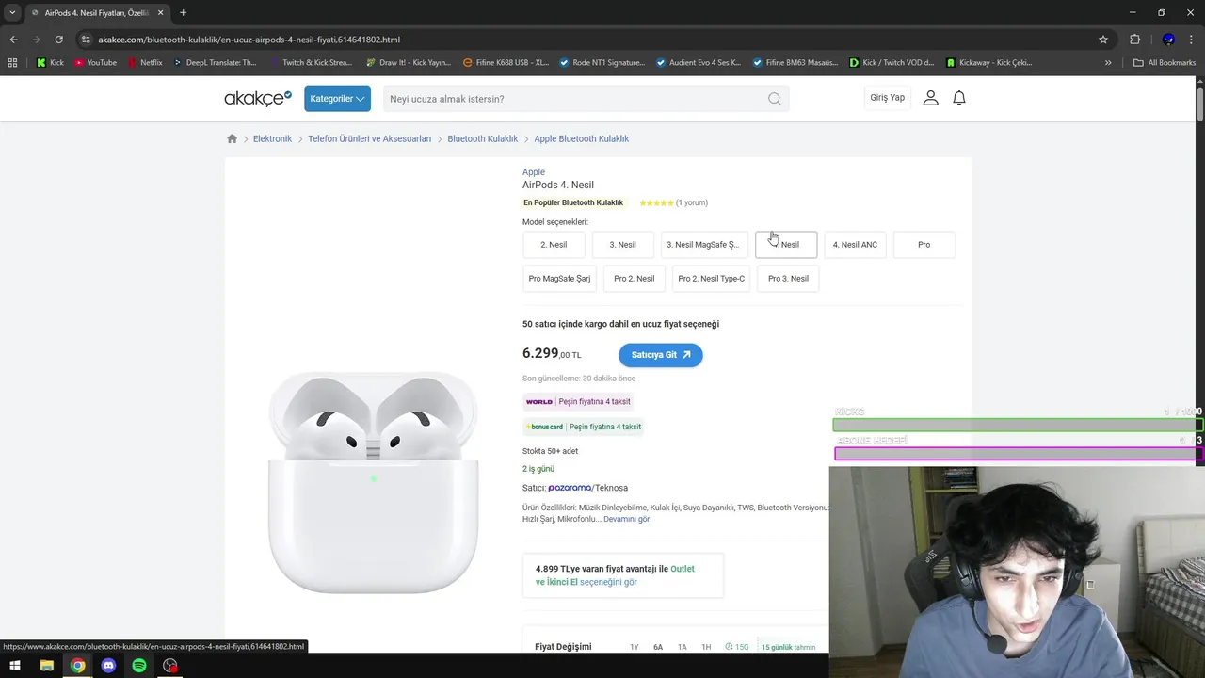Click the Apple brand link

click(x=534, y=172)
